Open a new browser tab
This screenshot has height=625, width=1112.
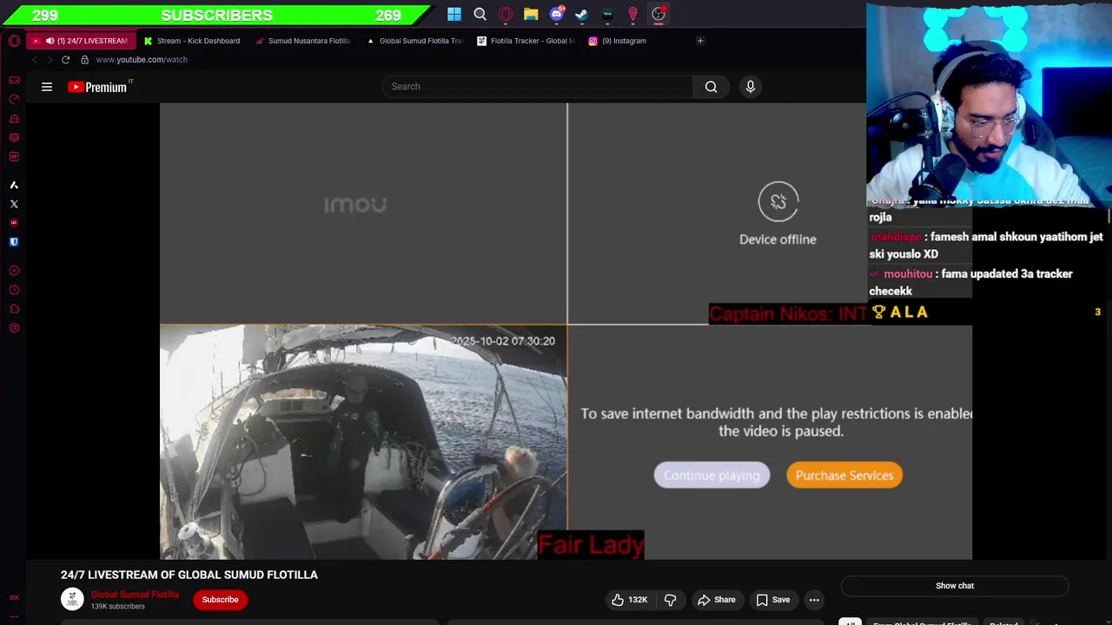(700, 41)
